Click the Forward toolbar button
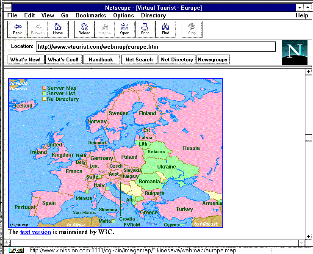This screenshot has height=254, width=313. pyautogui.click(x=38, y=29)
